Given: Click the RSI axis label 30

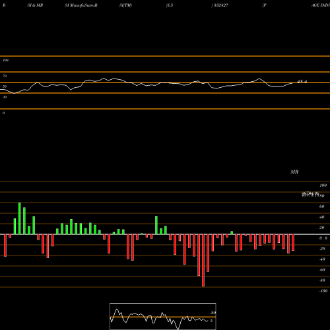Looking at the screenshot, I should [5, 97].
